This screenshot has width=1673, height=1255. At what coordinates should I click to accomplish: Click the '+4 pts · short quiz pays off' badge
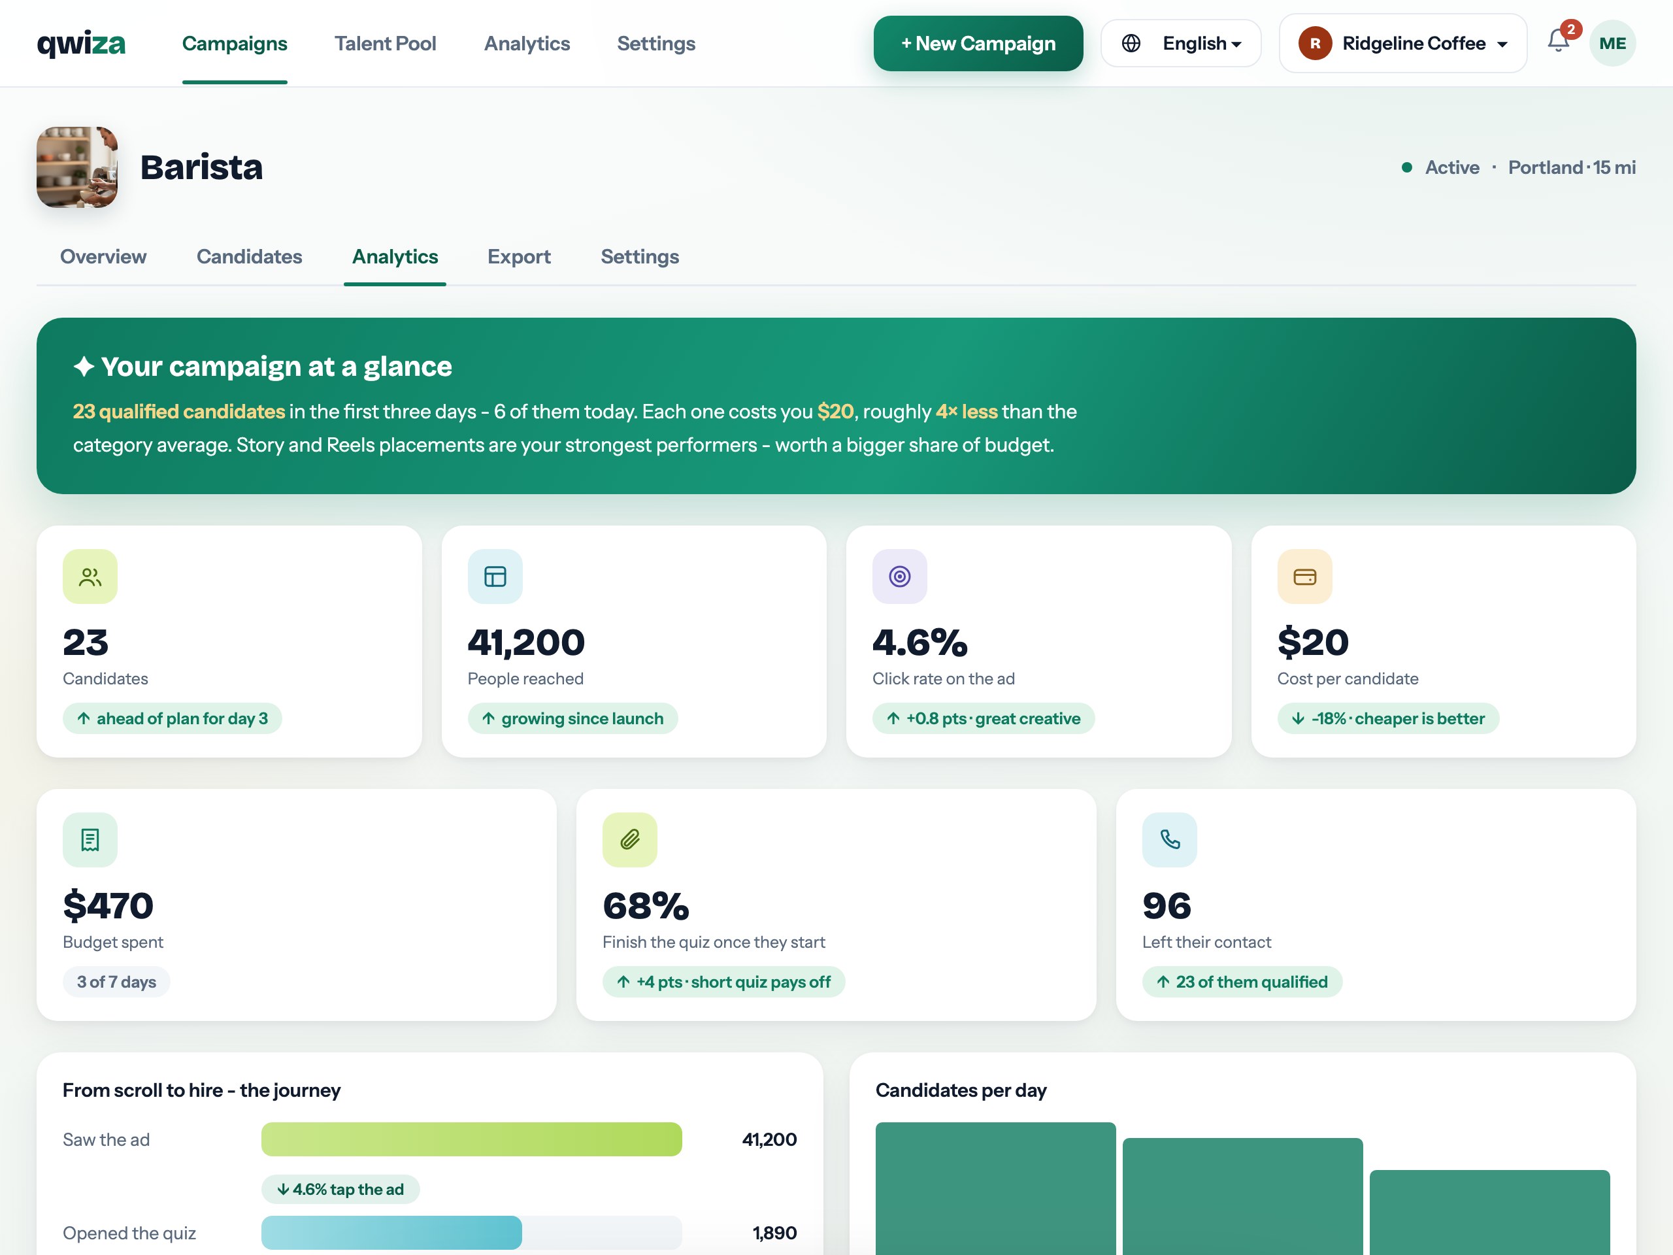(x=723, y=982)
